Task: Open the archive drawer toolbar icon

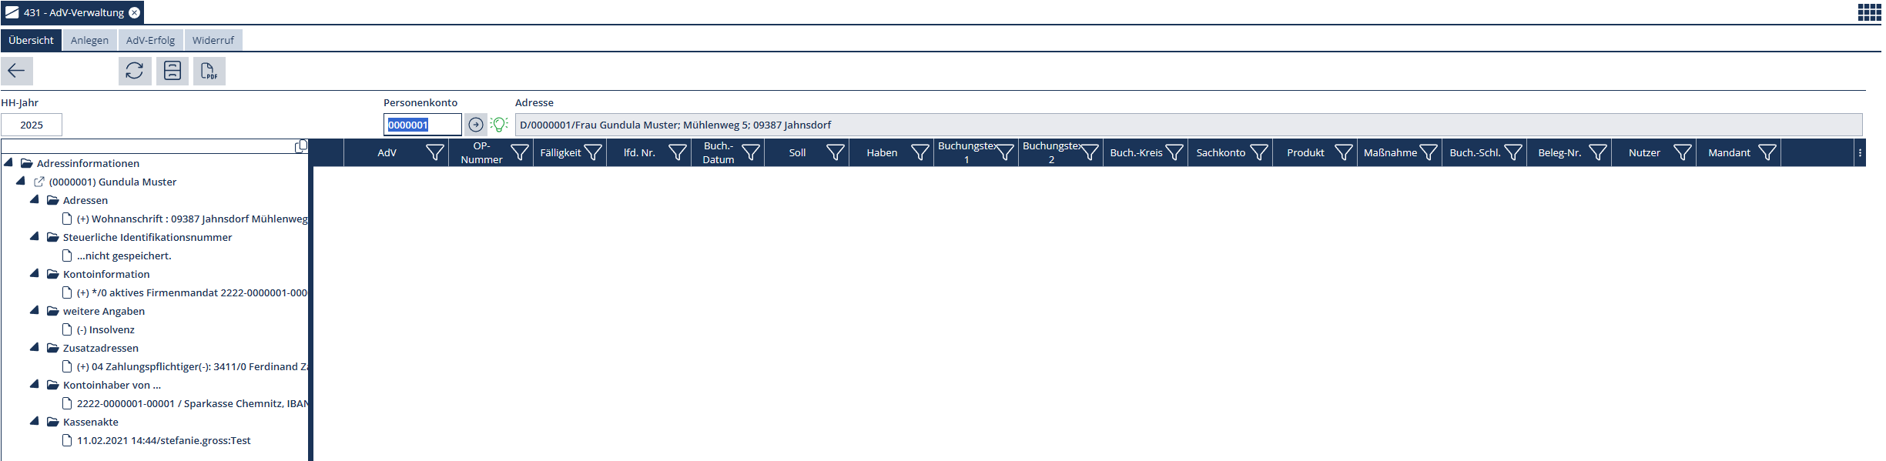Action: pos(173,71)
